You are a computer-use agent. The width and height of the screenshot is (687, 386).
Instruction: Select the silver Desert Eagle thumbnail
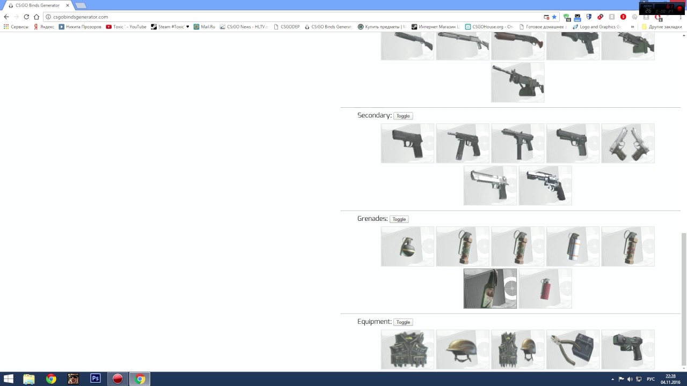(x=490, y=185)
